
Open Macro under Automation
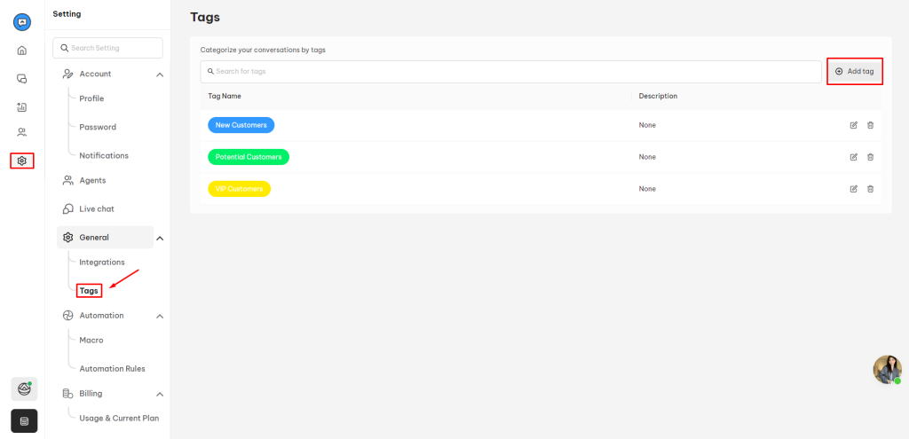coord(91,340)
